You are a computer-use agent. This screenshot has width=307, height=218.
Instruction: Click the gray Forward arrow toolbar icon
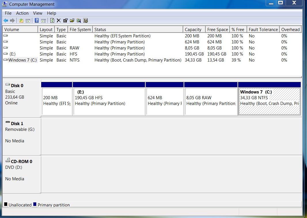click(x=12, y=20)
